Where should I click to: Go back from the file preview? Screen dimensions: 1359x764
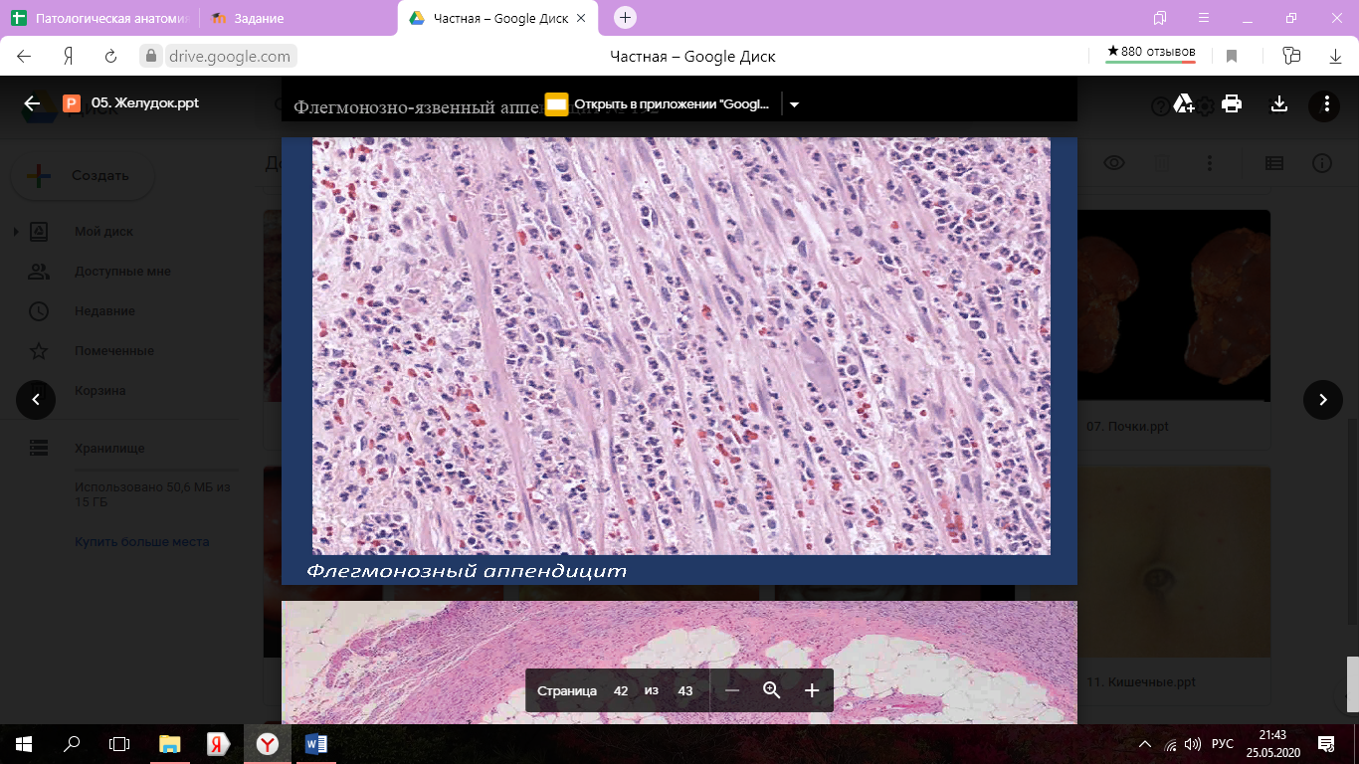pos(33,103)
